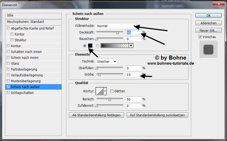This screenshot has width=227, height=141.
Task: Toggle the Vorschau preview checkbox
Action: (x=200, y=37)
